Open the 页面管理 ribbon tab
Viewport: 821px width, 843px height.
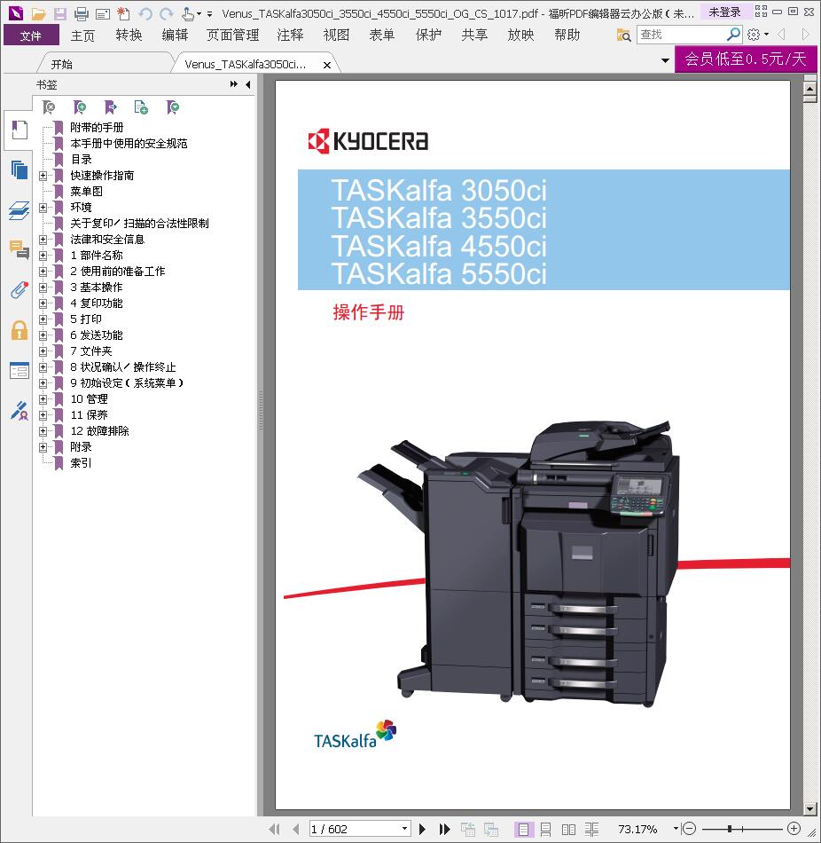point(232,35)
